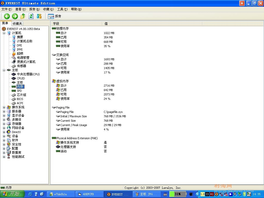Viewport: 264px width, 198px height.
Task: Open the 报告 report toolbar button
Action: (55, 16)
